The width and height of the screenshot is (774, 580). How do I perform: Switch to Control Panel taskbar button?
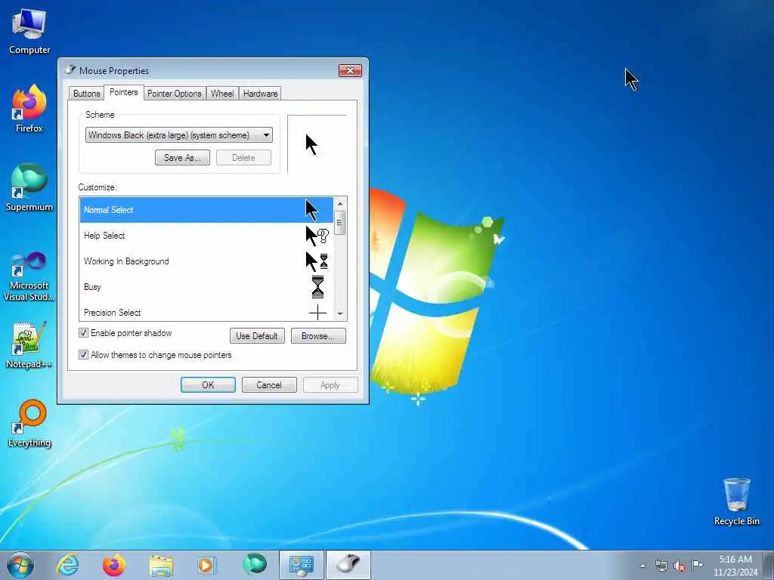[301, 565]
